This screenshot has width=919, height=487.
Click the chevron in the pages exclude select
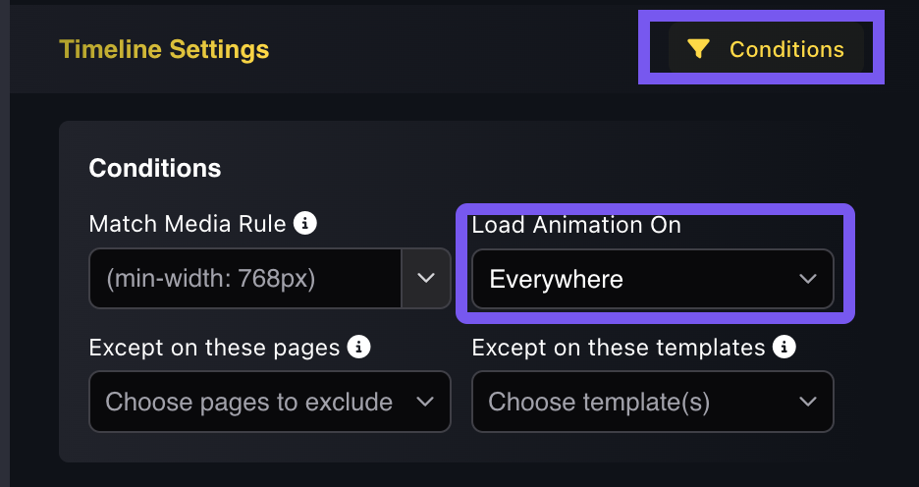click(x=425, y=402)
